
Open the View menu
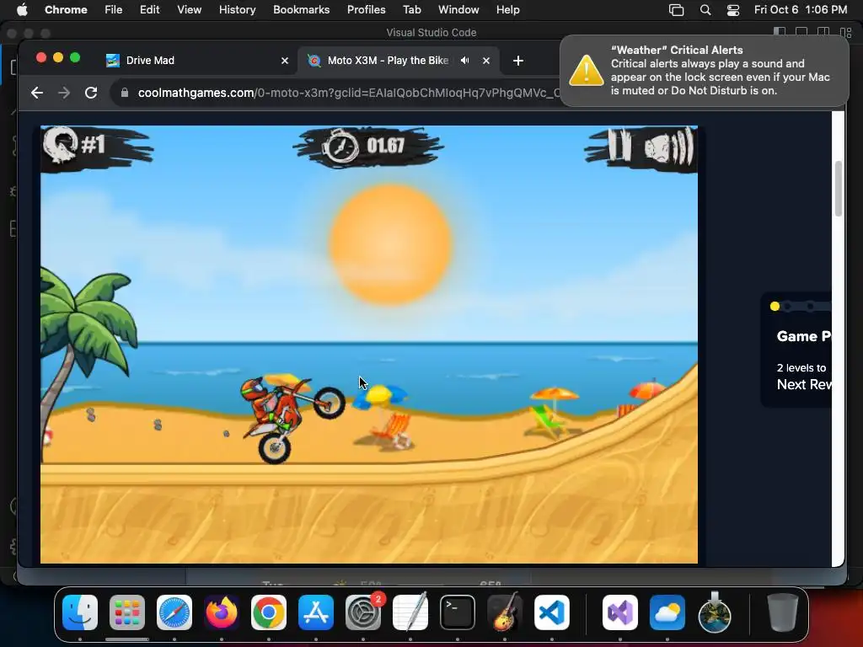click(189, 10)
